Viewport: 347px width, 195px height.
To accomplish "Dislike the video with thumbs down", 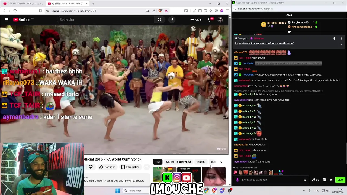I will (91, 167).
